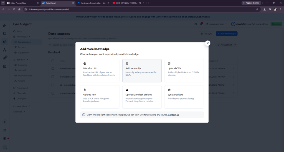This screenshot has height=152, width=284.
Task: Close the Add more knowledge dialog
Action: pyautogui.click(x=207, y=43)
